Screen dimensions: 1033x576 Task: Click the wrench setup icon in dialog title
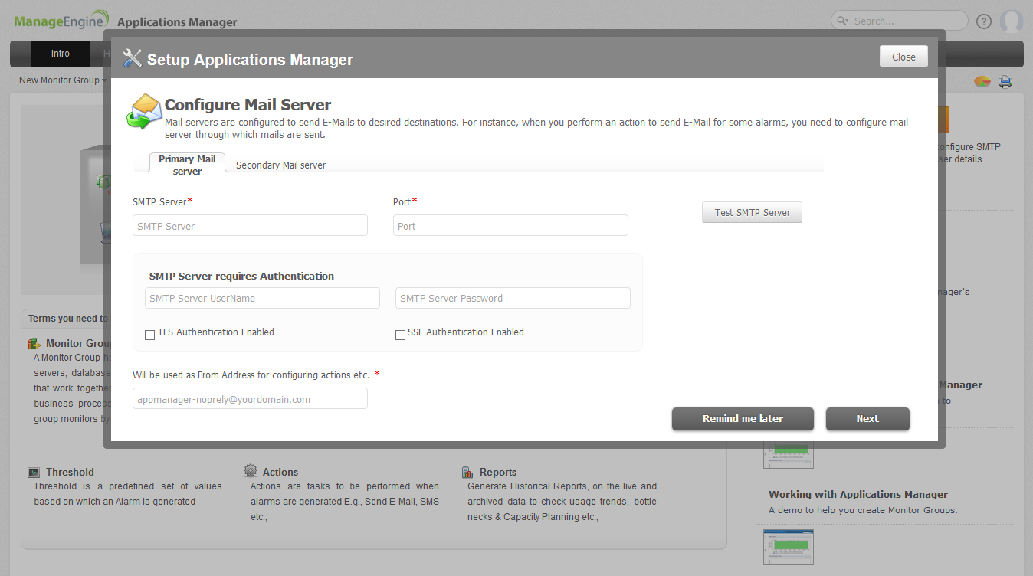click(x=133, y=58)
